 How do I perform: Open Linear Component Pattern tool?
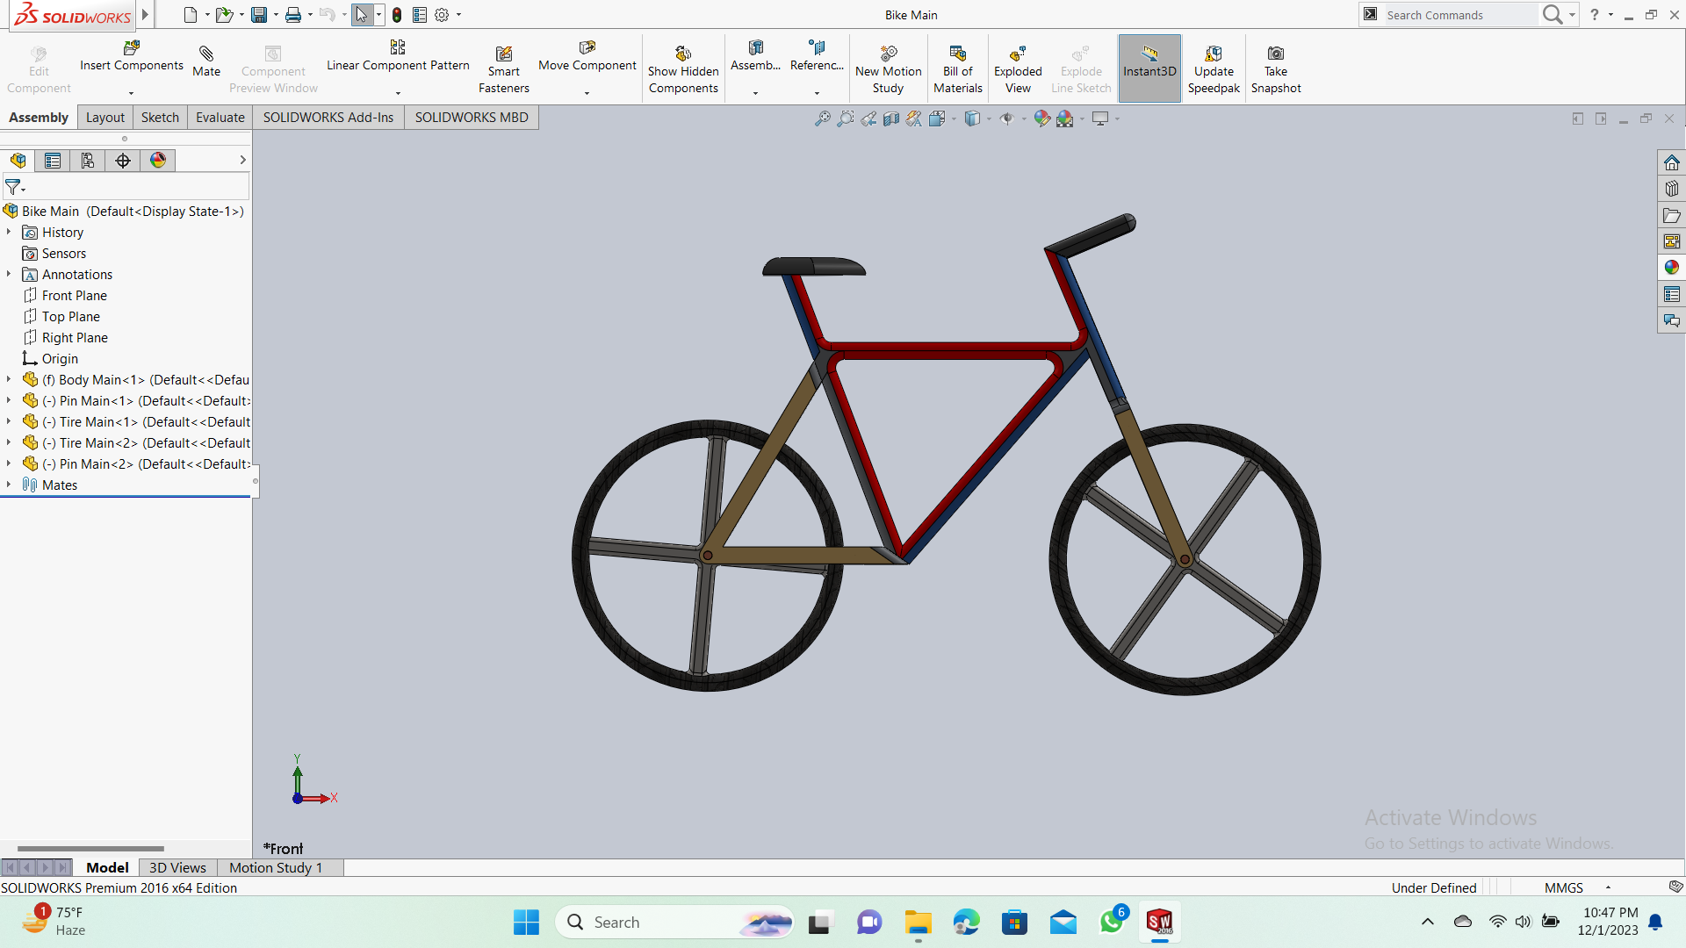[398, 56]
